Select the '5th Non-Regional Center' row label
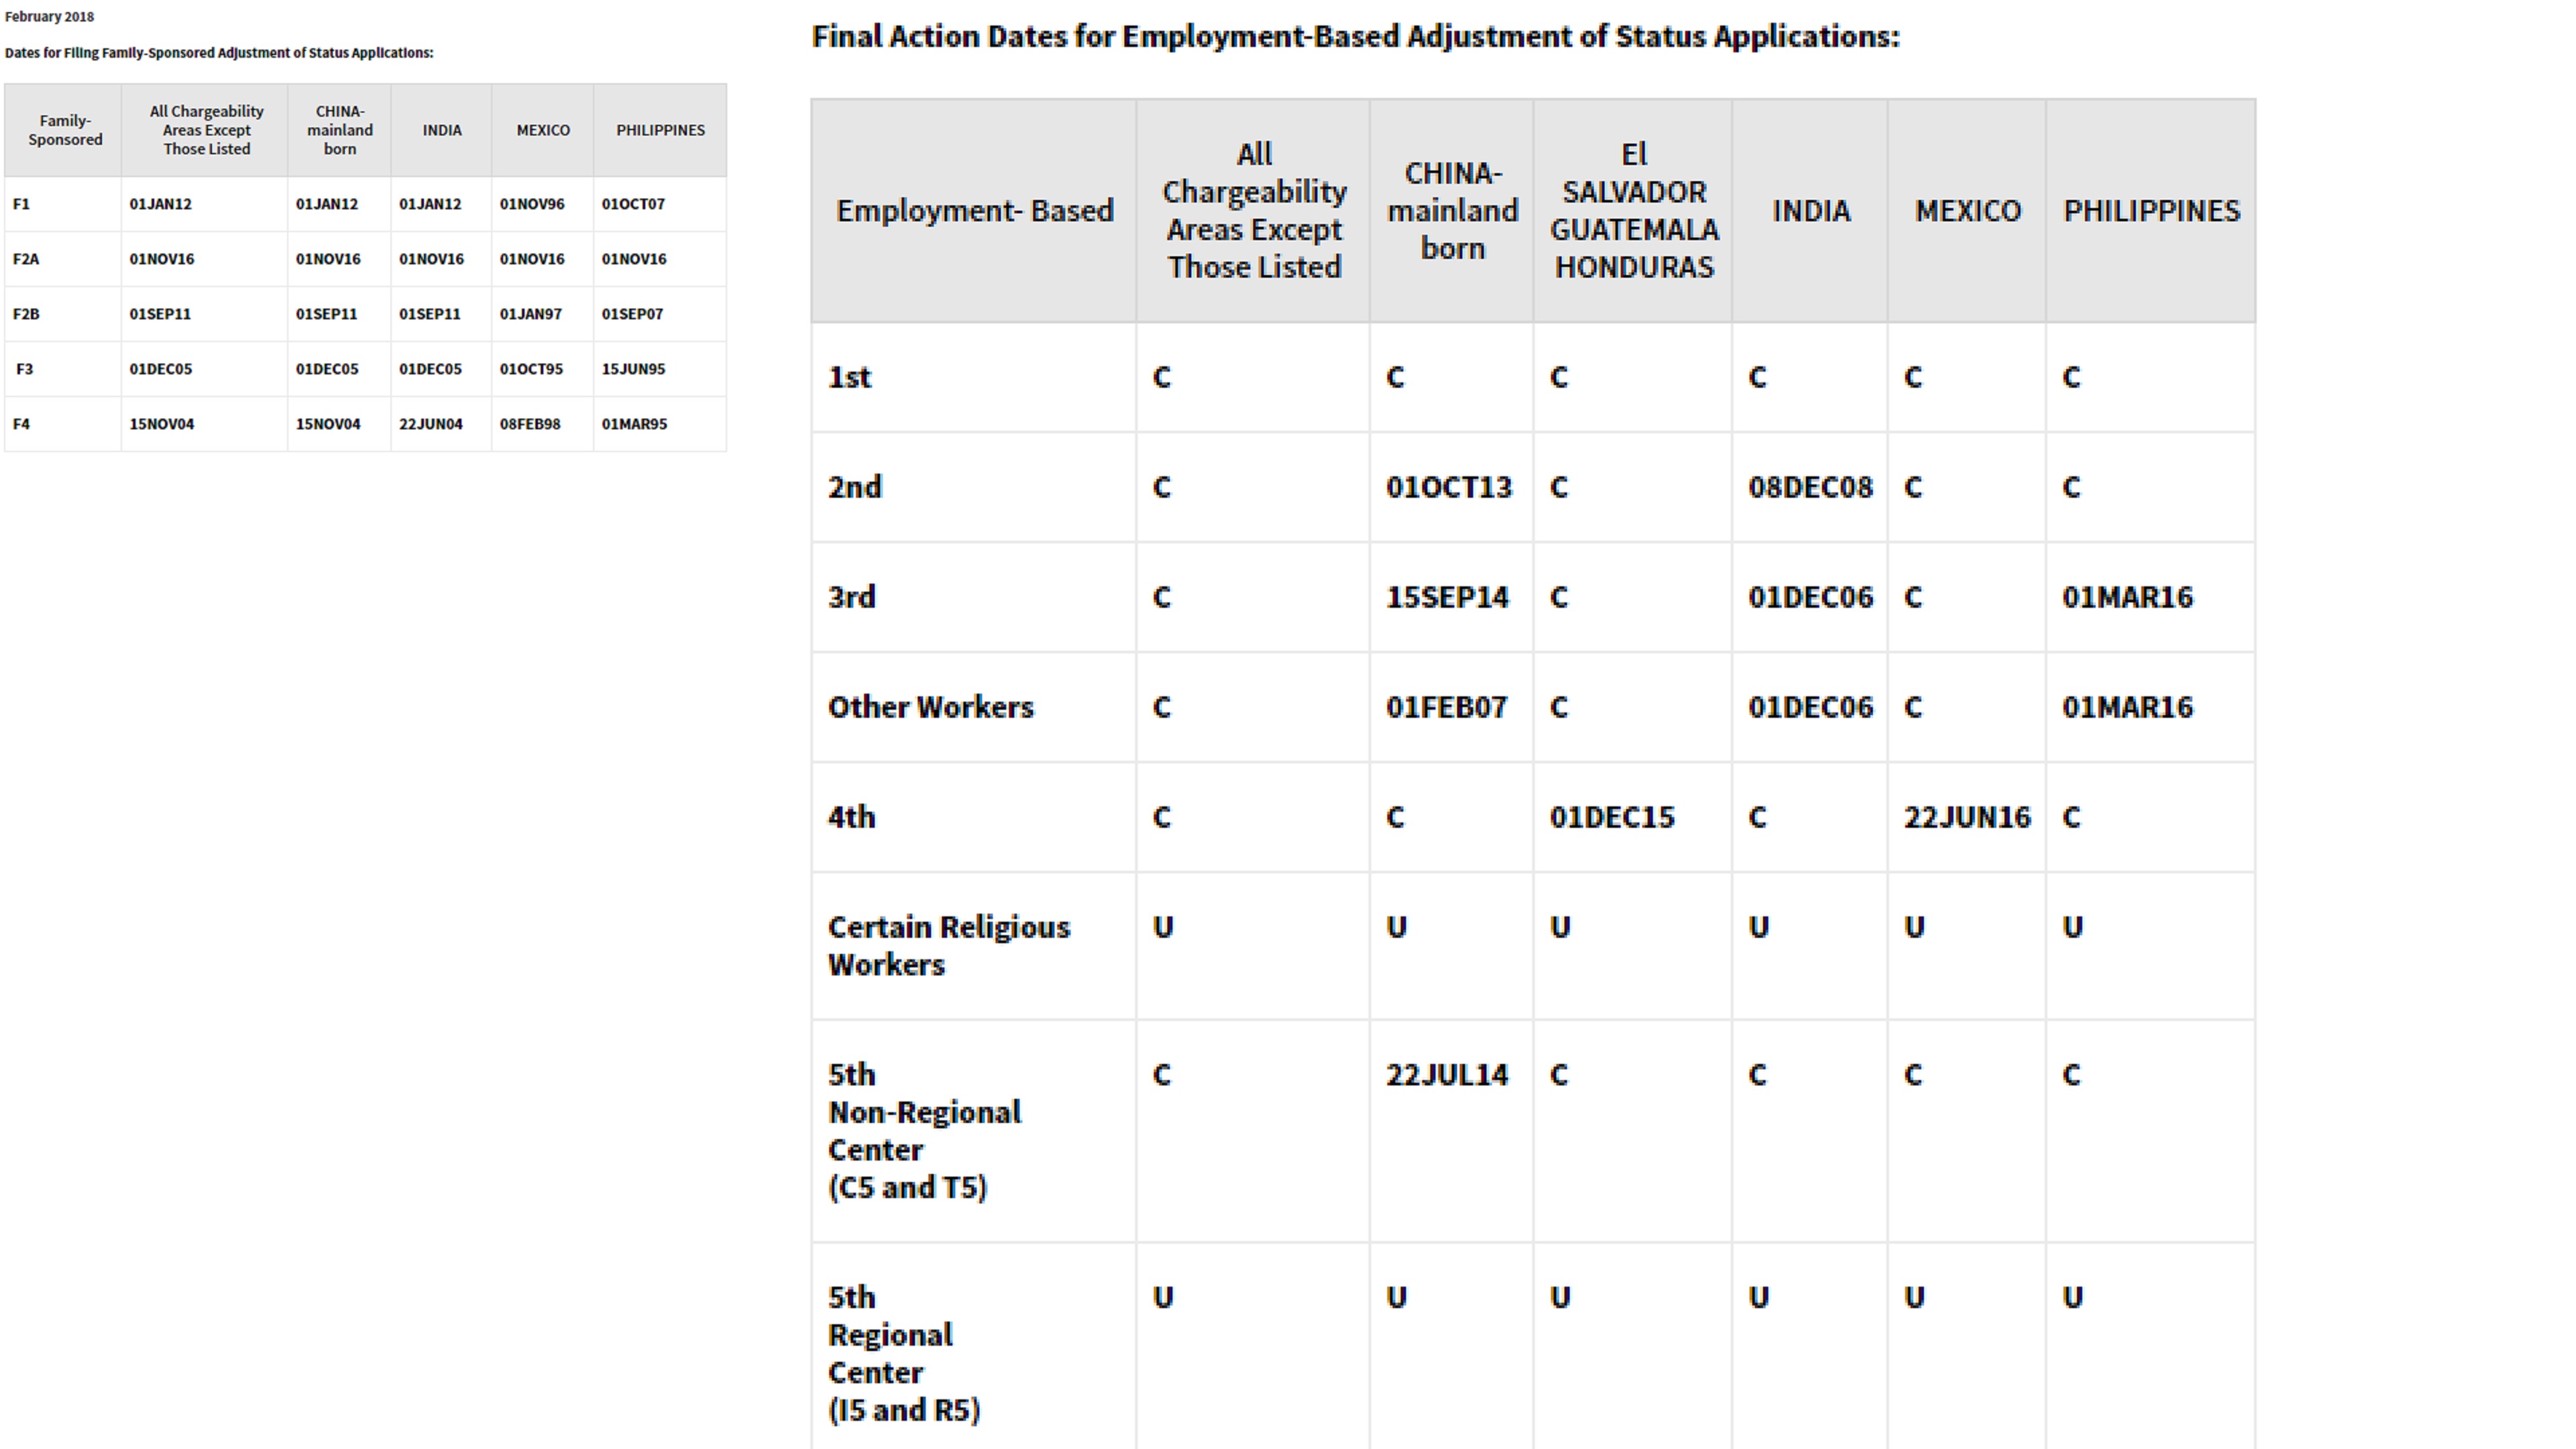The height and width of the screenshot is (1449, 2576). coord(925,1131)
